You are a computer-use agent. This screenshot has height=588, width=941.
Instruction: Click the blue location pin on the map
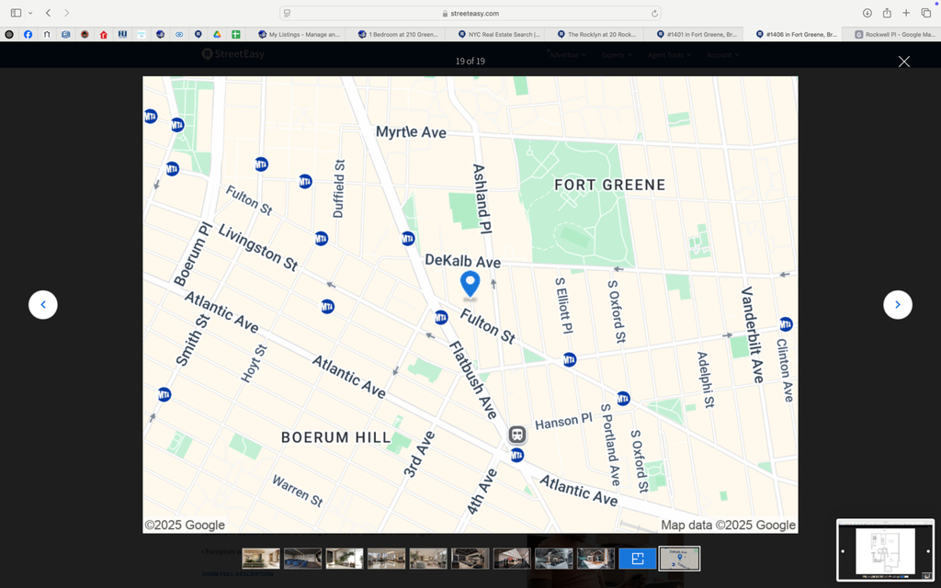point(470,283)
